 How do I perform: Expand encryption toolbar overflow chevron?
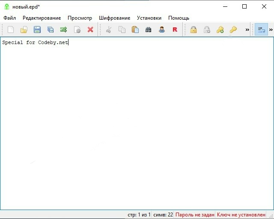[247, 30]
